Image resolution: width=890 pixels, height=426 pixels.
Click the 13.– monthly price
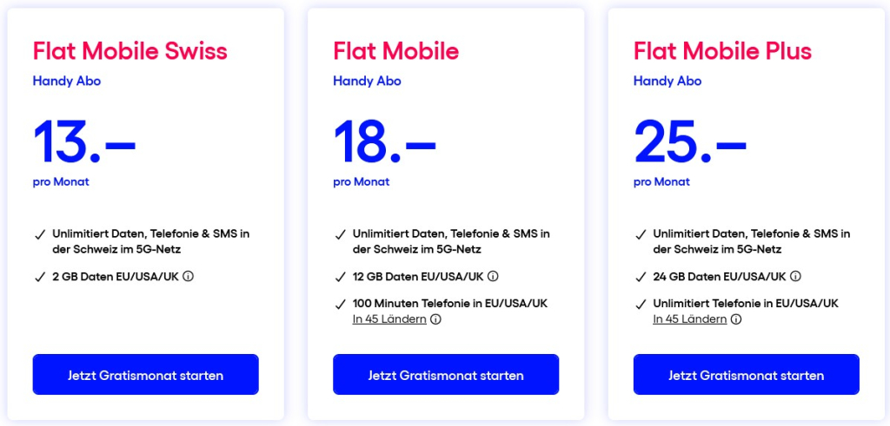tap(84, 142)
